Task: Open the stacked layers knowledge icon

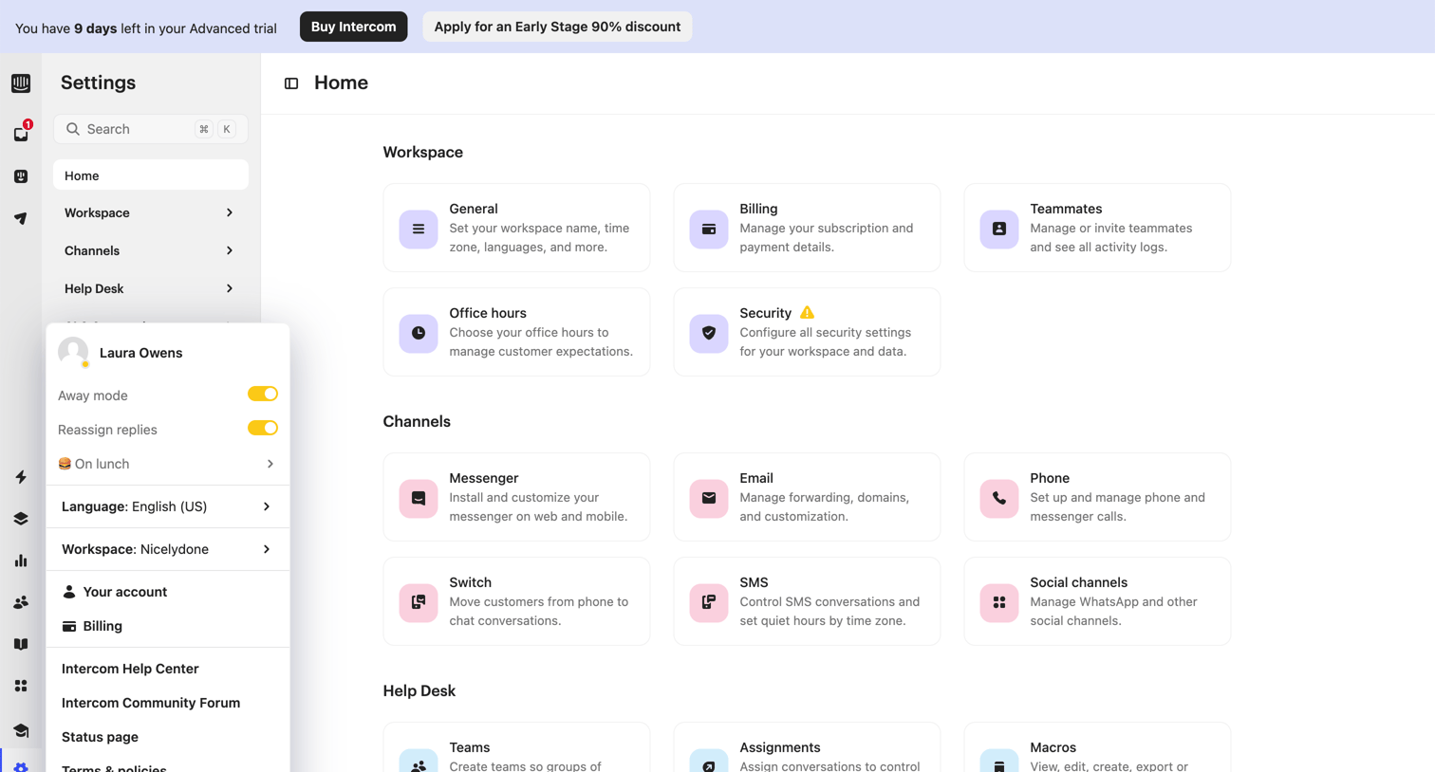Action: tap(21, 519)
